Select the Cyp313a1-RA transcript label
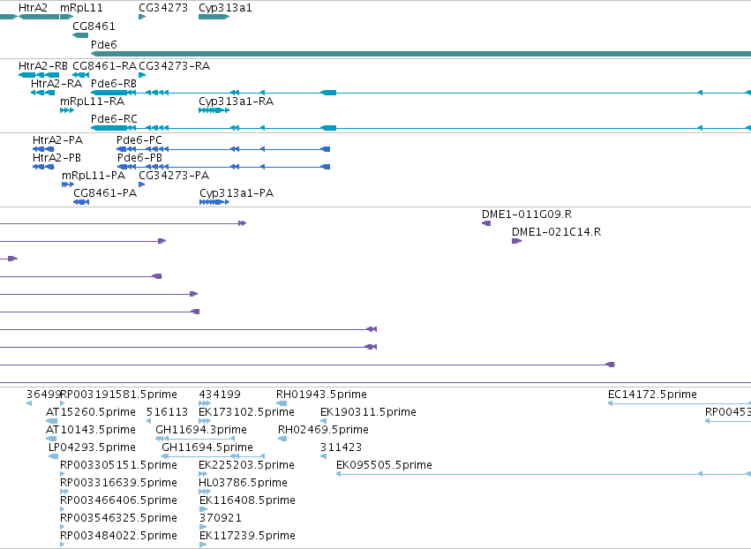 click(x=237, y=102)
